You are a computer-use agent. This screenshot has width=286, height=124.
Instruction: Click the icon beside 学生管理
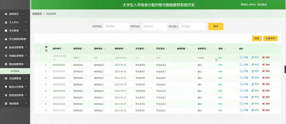pyautogui.click(x=6, y=31)
